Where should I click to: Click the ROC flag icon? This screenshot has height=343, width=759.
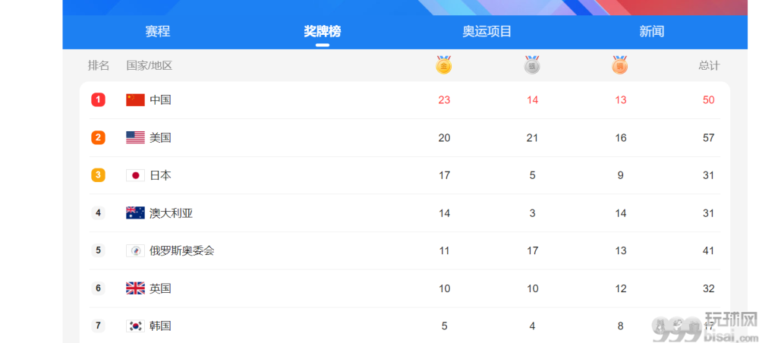click(x=136, y=250)
